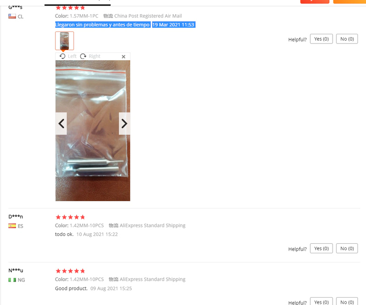Screen dimensions: 366x305
Task: Click the Chile flag icon next to CL
Action: coord(12,16)
